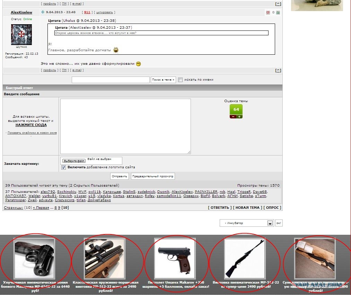Open user alex792's profile link
Viewport: 351px width, 295px height.
pyautogui.click(x=48, y=192)
